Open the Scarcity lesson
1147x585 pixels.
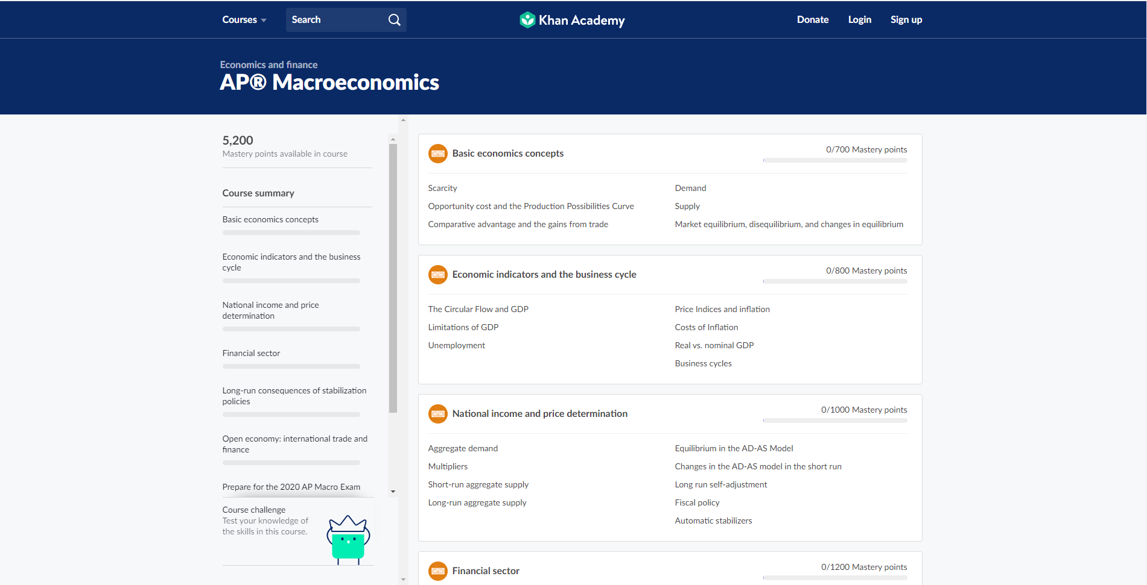pyautogui.click(x=442, y=188)
